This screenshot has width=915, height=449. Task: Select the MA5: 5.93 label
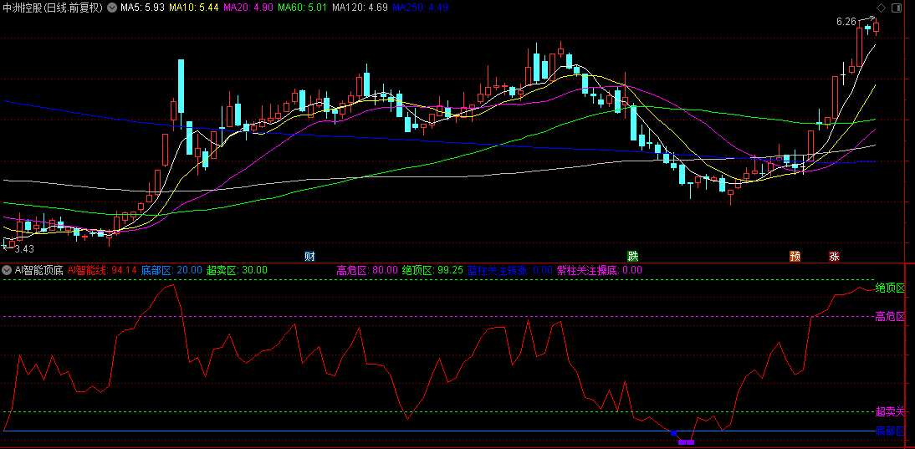(x=142, y=8)
